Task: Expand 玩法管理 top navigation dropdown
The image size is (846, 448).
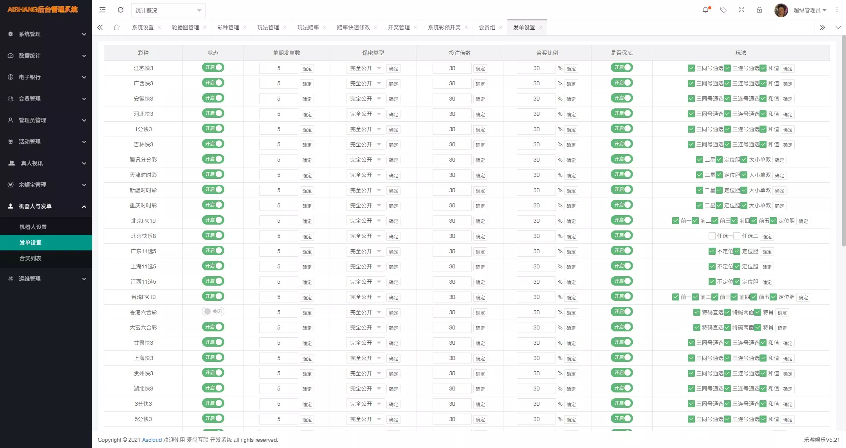Action: (x=268, y=27)
